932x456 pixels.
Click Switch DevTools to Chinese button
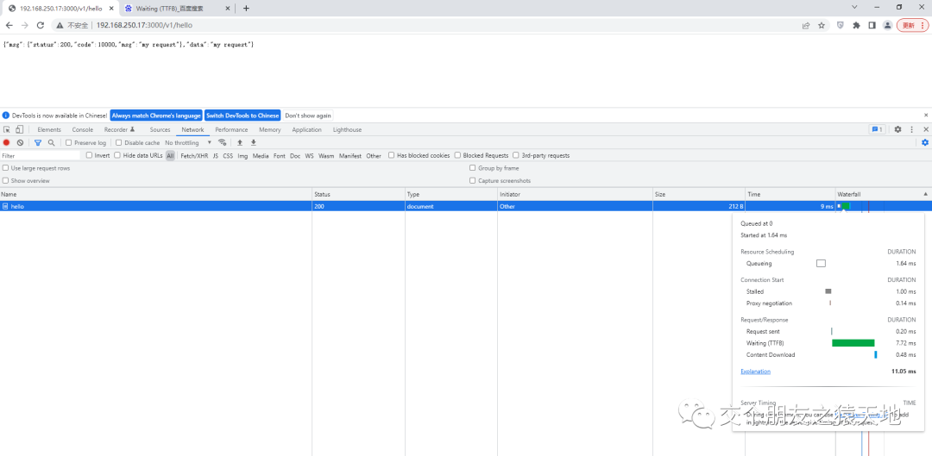pyautogui.click(x=242, y=116)
